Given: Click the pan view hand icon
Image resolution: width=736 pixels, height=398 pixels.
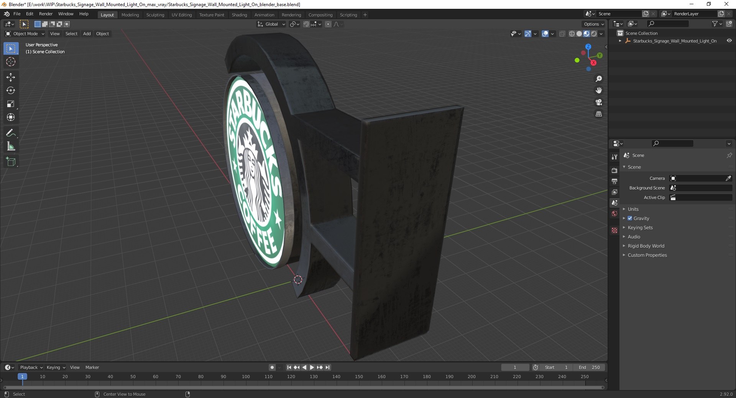Looking at the screenshot, I should 599,91.
